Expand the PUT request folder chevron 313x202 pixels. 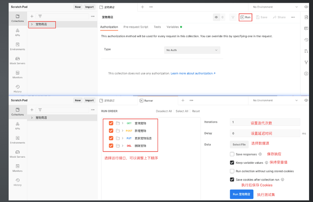[122, 138]
